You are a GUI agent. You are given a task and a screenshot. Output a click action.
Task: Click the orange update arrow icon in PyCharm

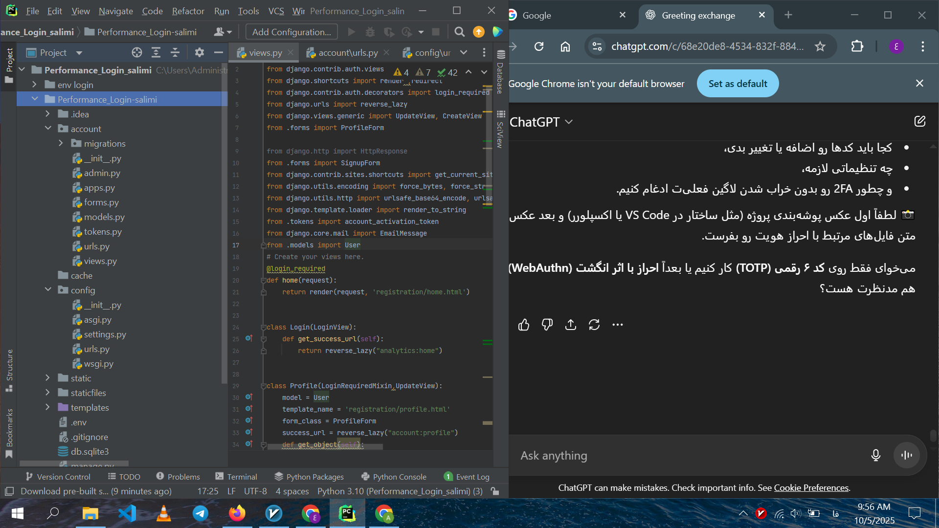[479, 32]
